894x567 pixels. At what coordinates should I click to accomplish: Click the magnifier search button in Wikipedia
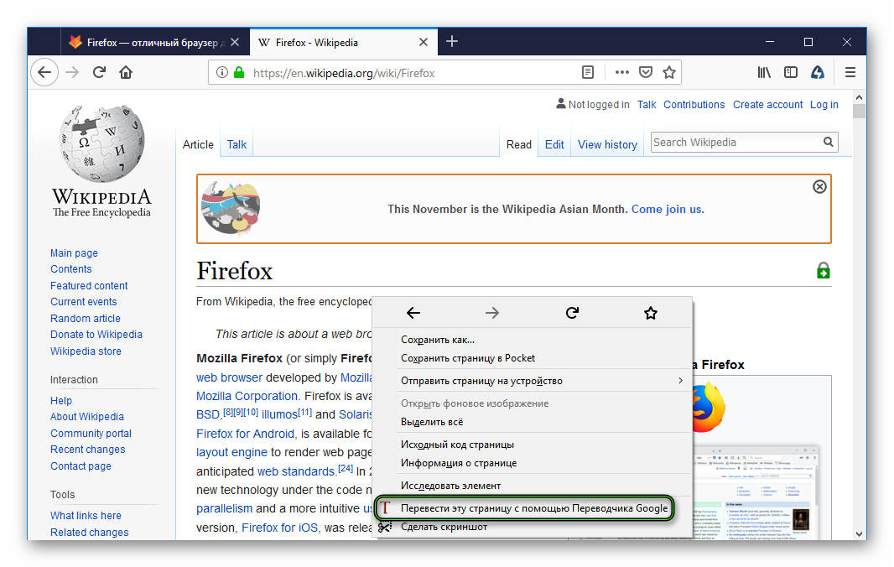coord(829,143)
